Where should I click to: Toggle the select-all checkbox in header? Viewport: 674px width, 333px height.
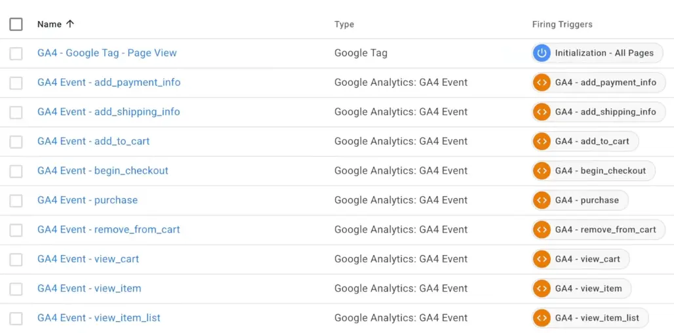point(16,24)
